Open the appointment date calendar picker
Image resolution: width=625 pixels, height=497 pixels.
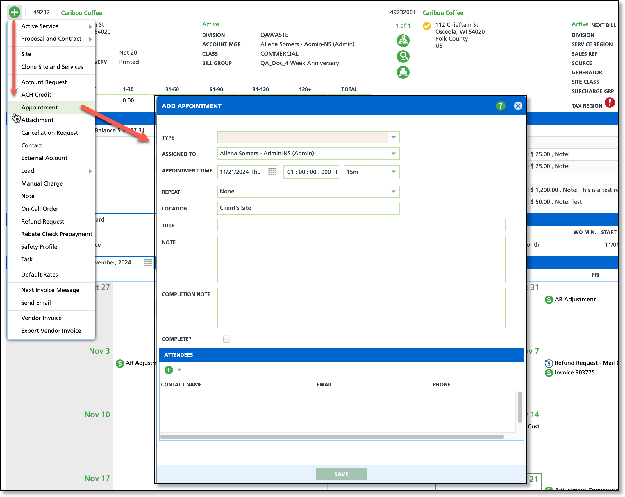point(272,172)
